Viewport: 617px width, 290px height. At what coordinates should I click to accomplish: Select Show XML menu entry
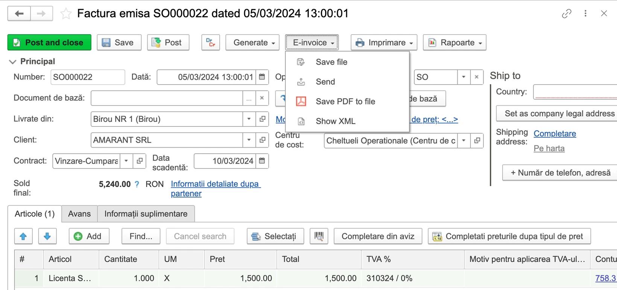pos(347,121)
